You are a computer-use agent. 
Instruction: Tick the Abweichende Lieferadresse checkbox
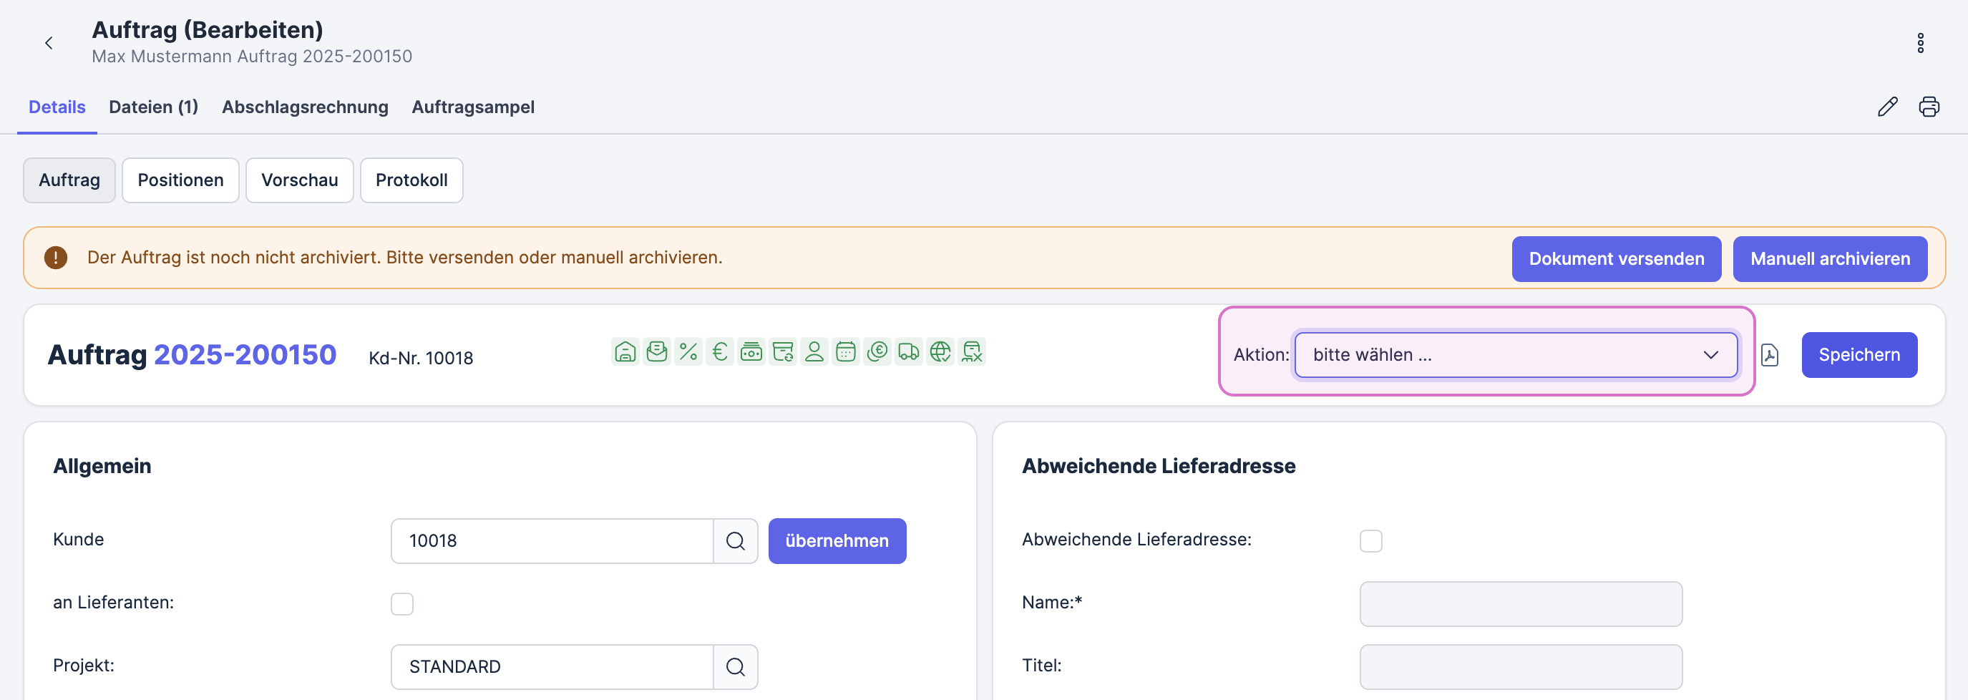click(x=1370, y=541)
